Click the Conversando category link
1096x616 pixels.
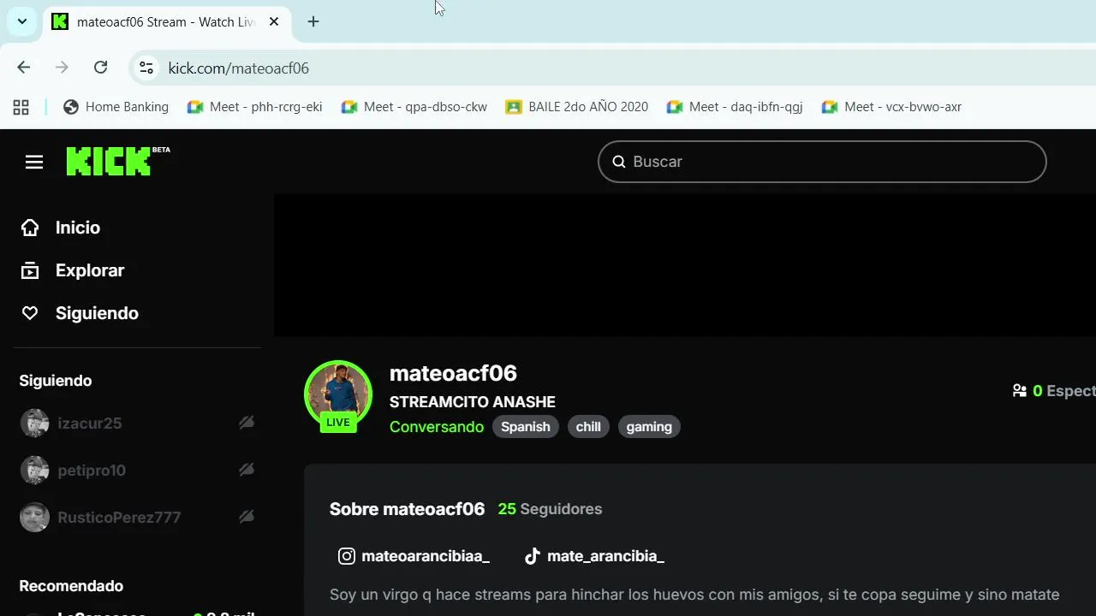coord(437,427)
